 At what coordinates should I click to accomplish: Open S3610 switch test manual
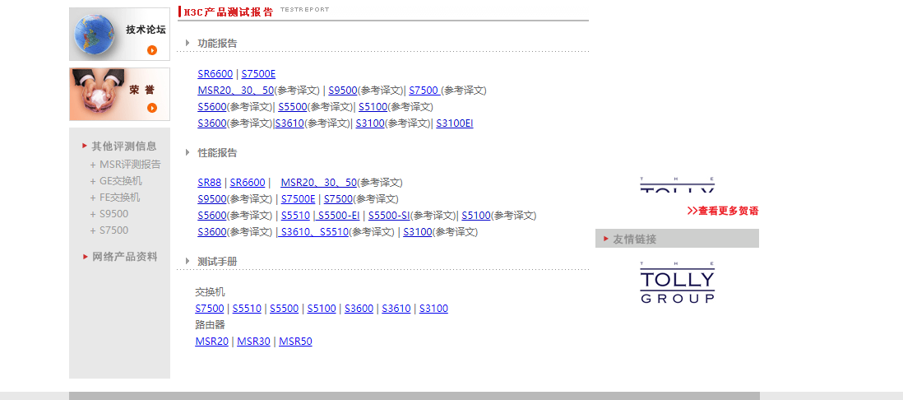pos(396,309)
